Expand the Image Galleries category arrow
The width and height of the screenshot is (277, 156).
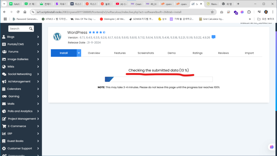click(38, 59)
